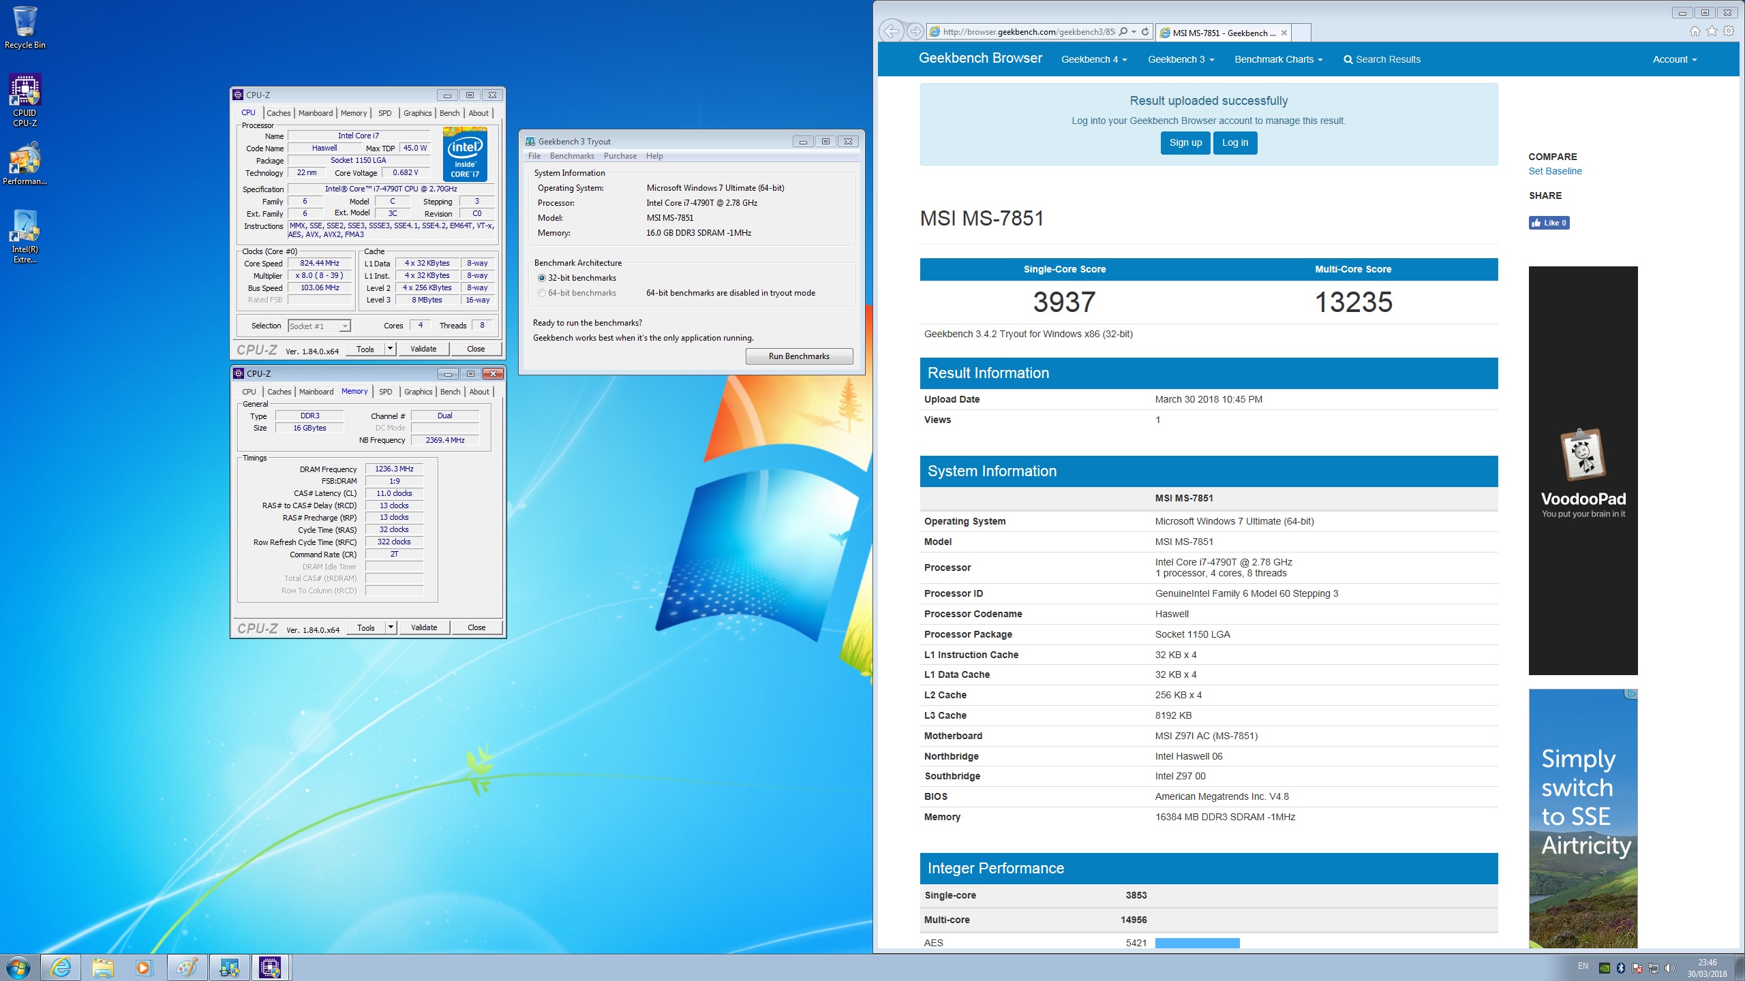Open Geekbench 3 Benchmarks menu

point(572,156)
